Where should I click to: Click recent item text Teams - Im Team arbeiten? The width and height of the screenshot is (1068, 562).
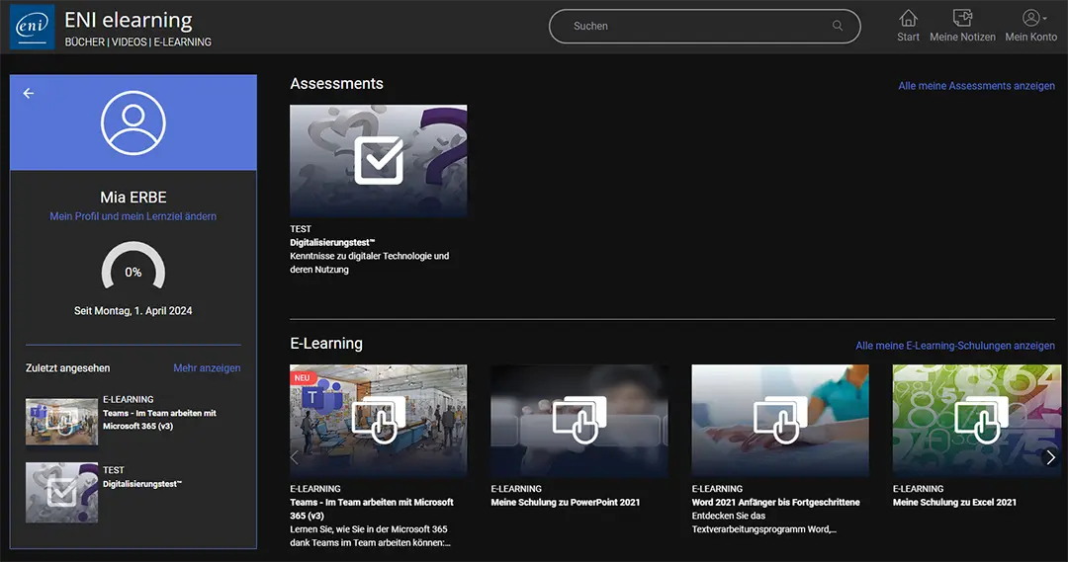[x=159, y=419]
